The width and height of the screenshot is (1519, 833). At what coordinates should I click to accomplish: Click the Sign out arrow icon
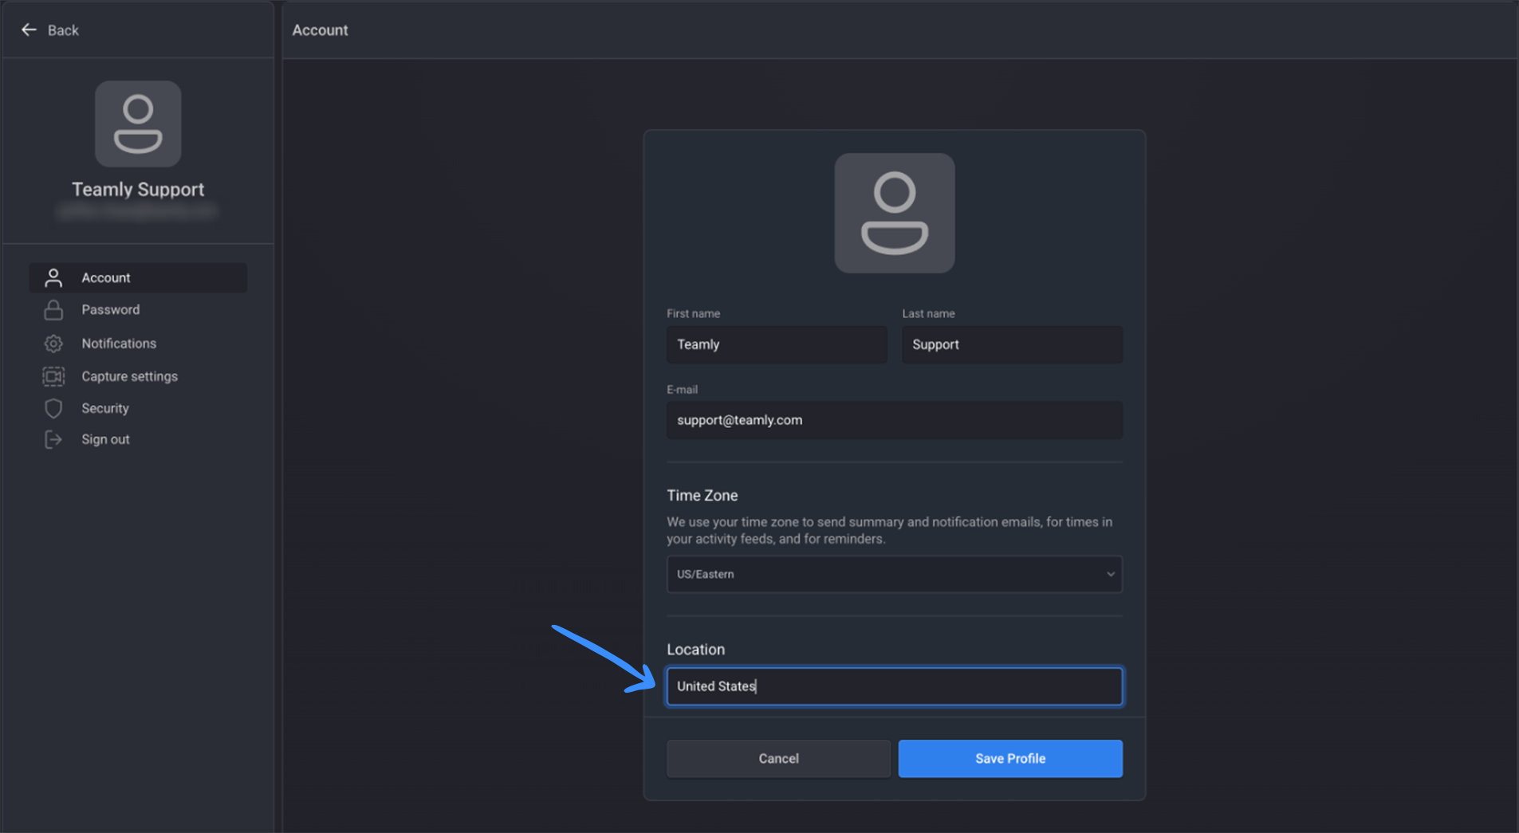53,439
